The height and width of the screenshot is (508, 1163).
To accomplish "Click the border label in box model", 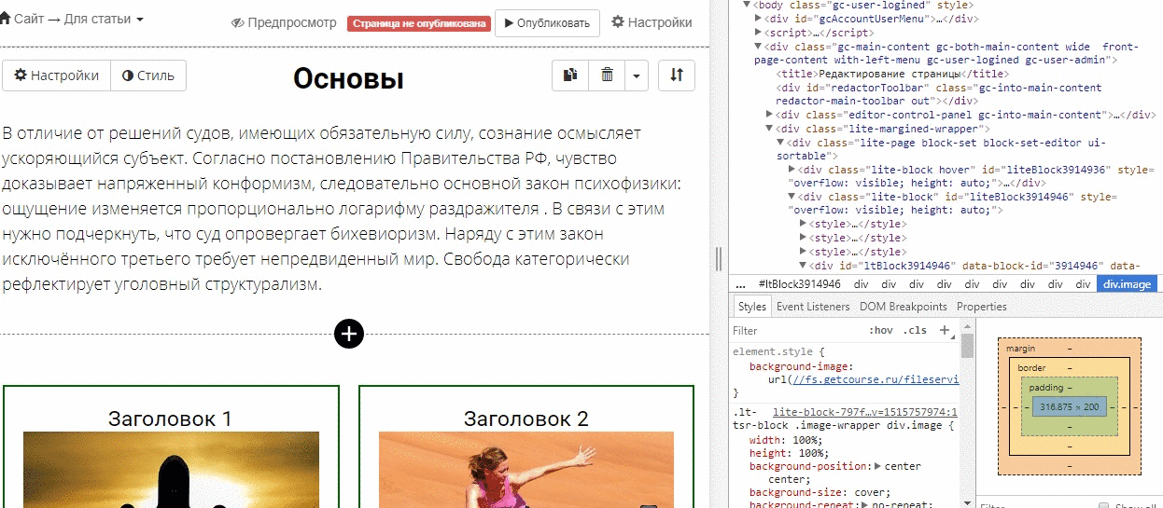I will click(x=1031, y=368).
